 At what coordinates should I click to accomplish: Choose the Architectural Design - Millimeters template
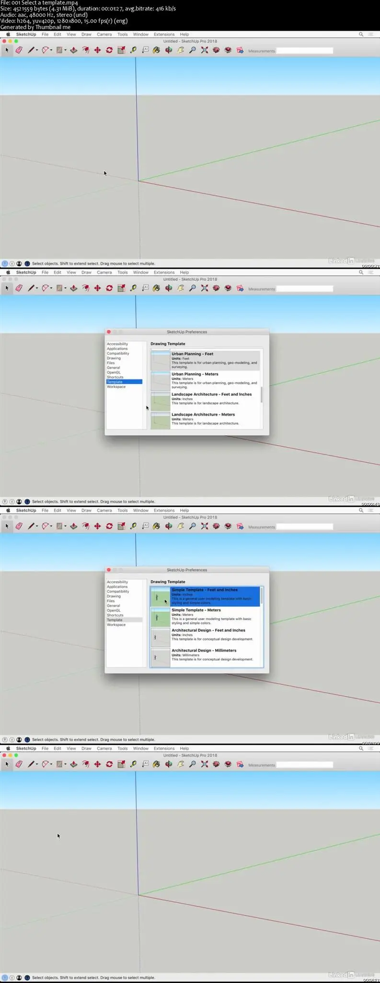(x=206, y=656)
